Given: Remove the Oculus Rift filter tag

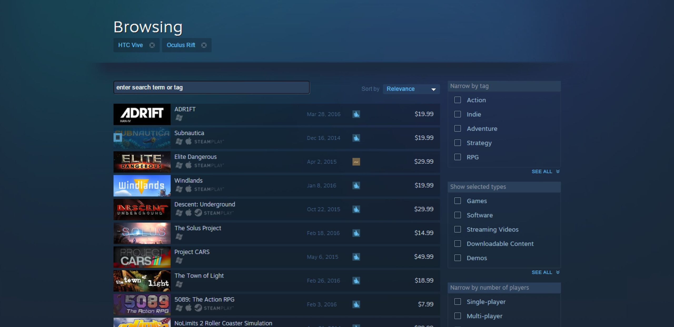Looking at the screenshot, I should tap(204, 45).
